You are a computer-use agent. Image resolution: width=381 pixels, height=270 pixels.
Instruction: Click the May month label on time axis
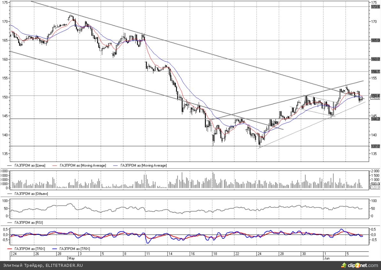pyautogui.click(x=71, y=258)
